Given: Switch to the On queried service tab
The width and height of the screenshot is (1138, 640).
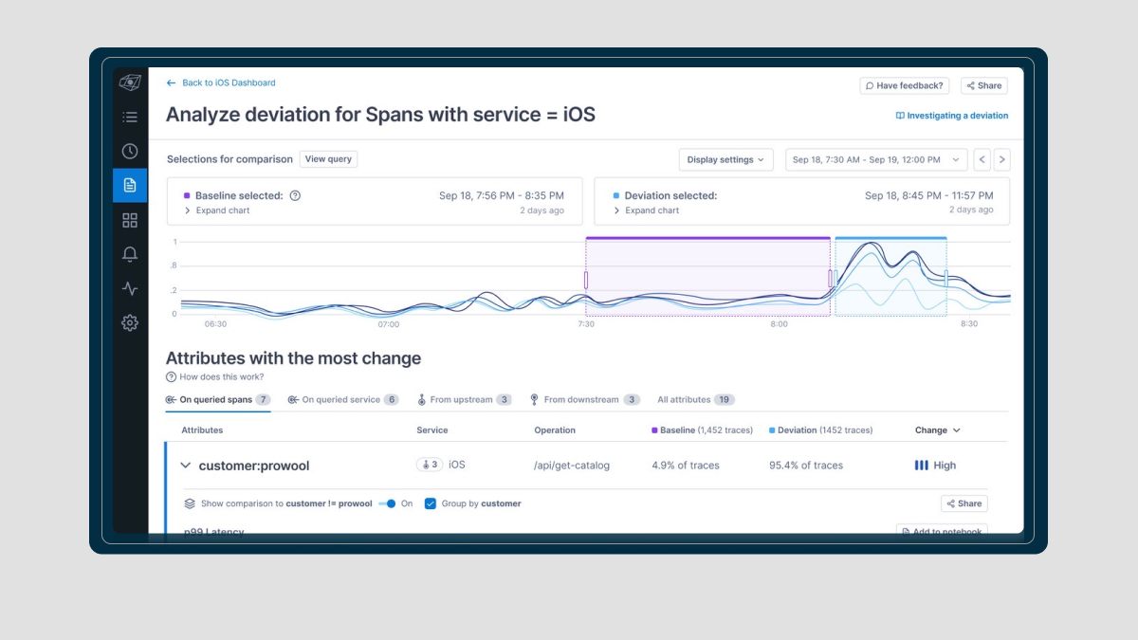Looking at the screenshot, I should (x=343, y=400).
